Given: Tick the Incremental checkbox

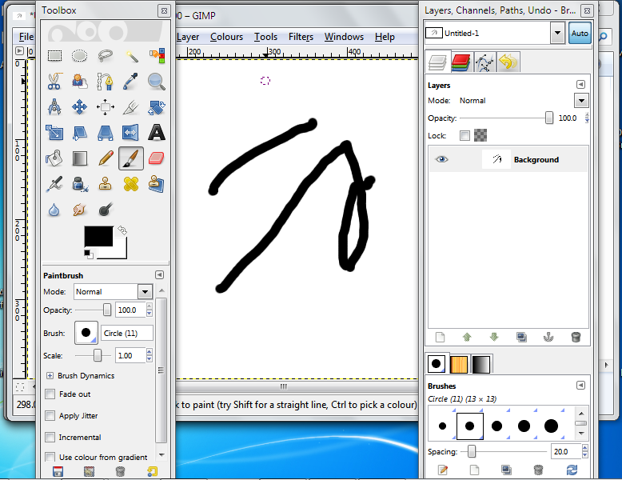Looking at the screenshot, I should [50, 438].
